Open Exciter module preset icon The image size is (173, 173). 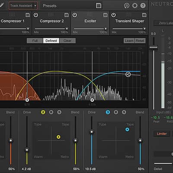tap(106, 15)
